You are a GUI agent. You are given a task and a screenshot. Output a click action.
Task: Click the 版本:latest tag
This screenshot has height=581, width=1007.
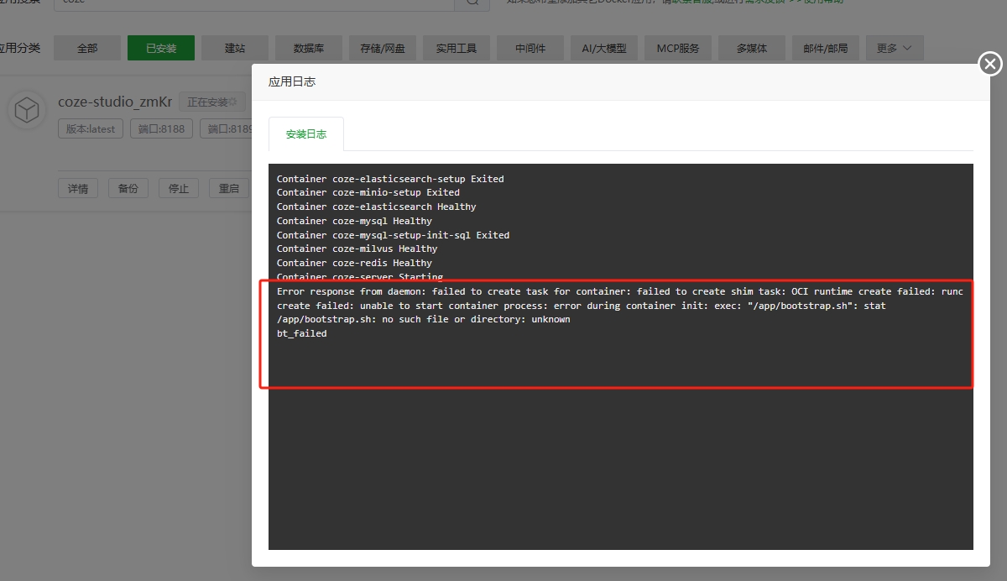pyautogui.click(x=91, y=128)
